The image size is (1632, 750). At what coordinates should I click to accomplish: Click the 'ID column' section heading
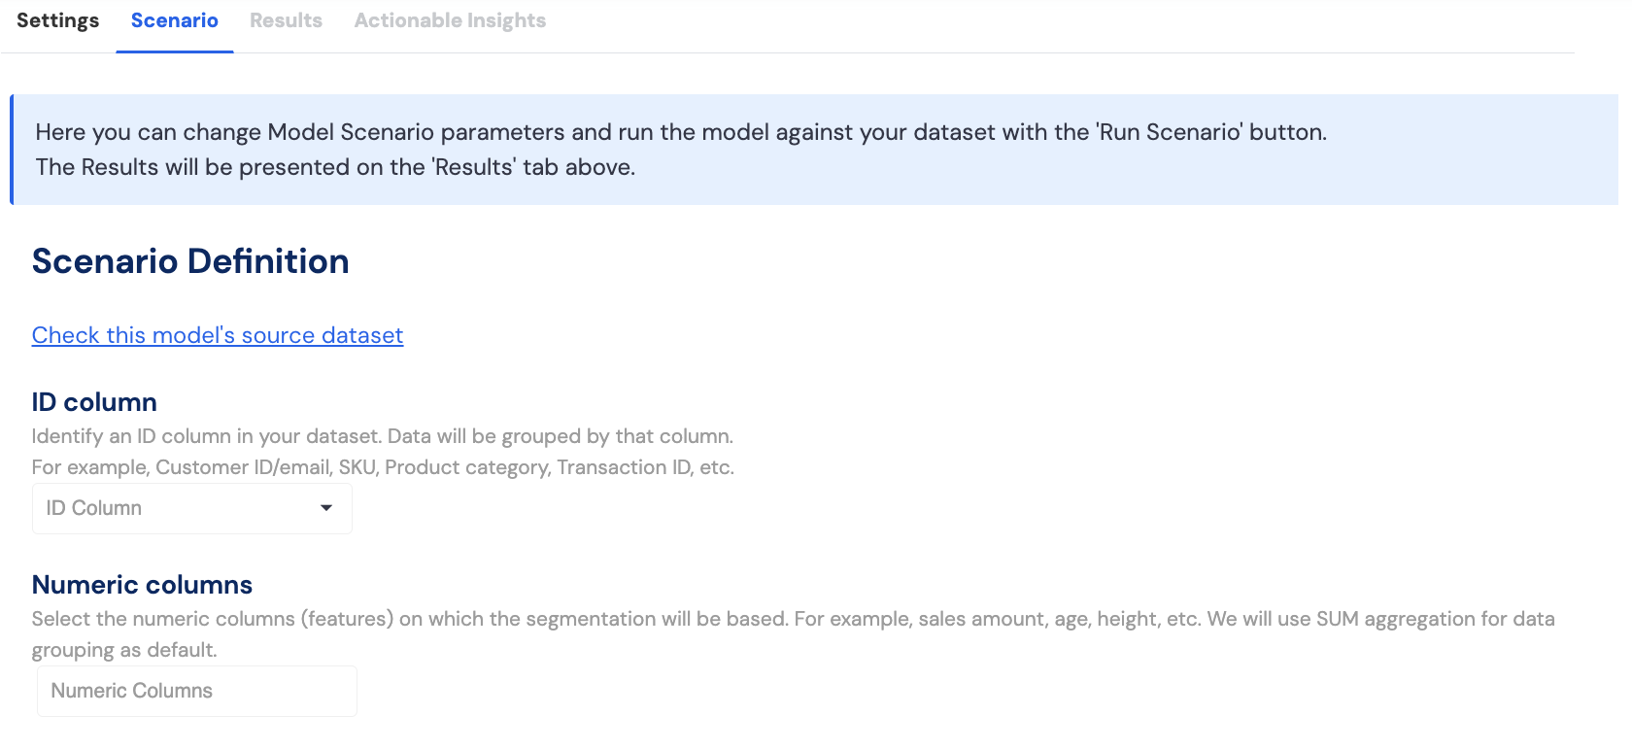coord(94,402)
